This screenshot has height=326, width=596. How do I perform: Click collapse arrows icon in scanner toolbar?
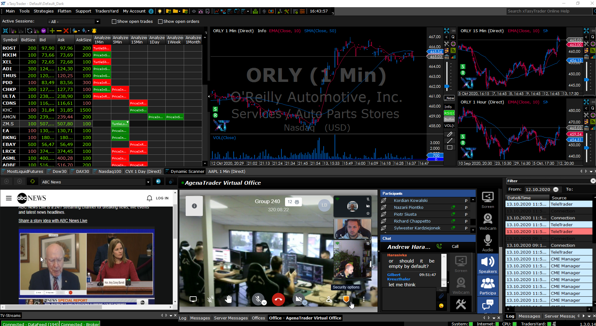click(5, 31)
